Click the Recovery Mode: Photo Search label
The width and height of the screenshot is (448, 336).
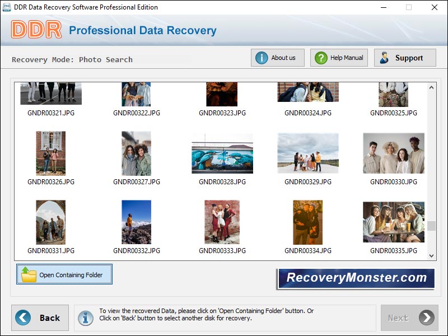[x=72, y=60]
